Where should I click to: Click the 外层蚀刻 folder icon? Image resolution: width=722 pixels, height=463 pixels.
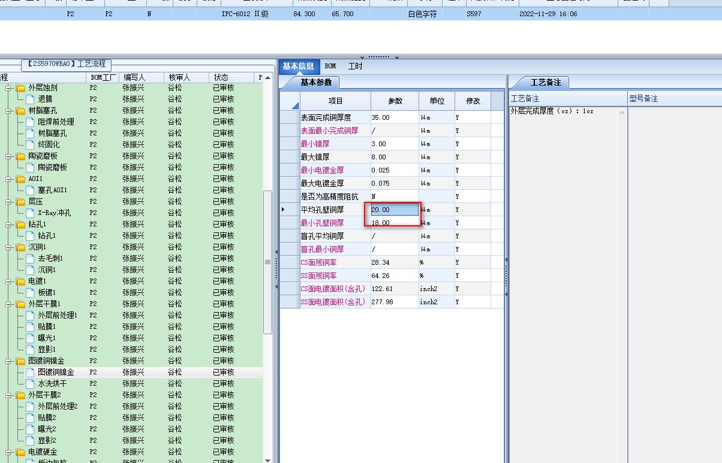click(20, 88)
